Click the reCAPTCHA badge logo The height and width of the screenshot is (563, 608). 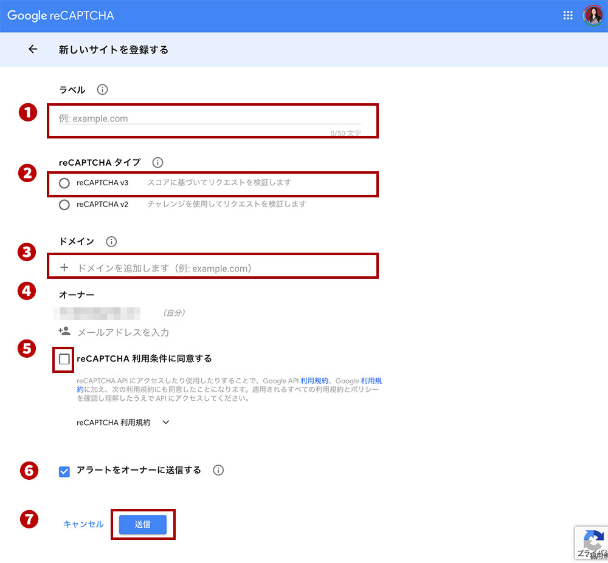click(593, 539)
